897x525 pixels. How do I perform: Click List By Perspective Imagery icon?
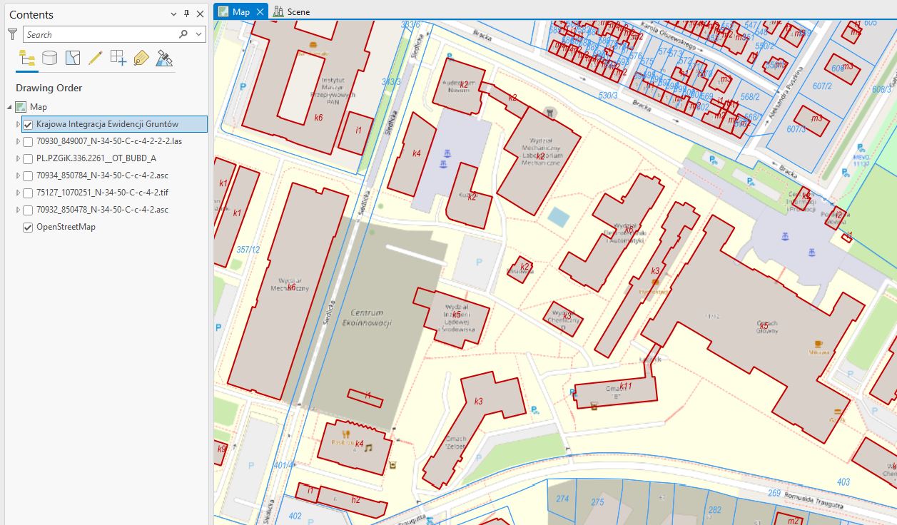(x=164, y=58)
